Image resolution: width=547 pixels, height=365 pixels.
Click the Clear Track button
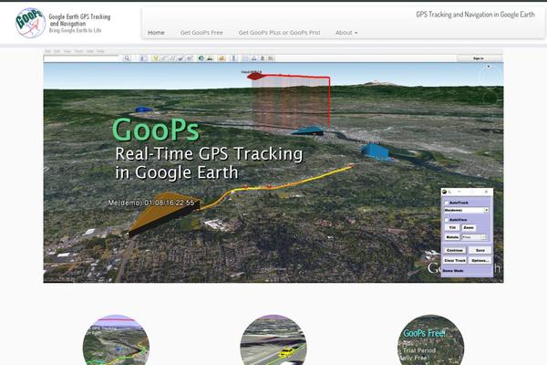[x=454, y=260]
